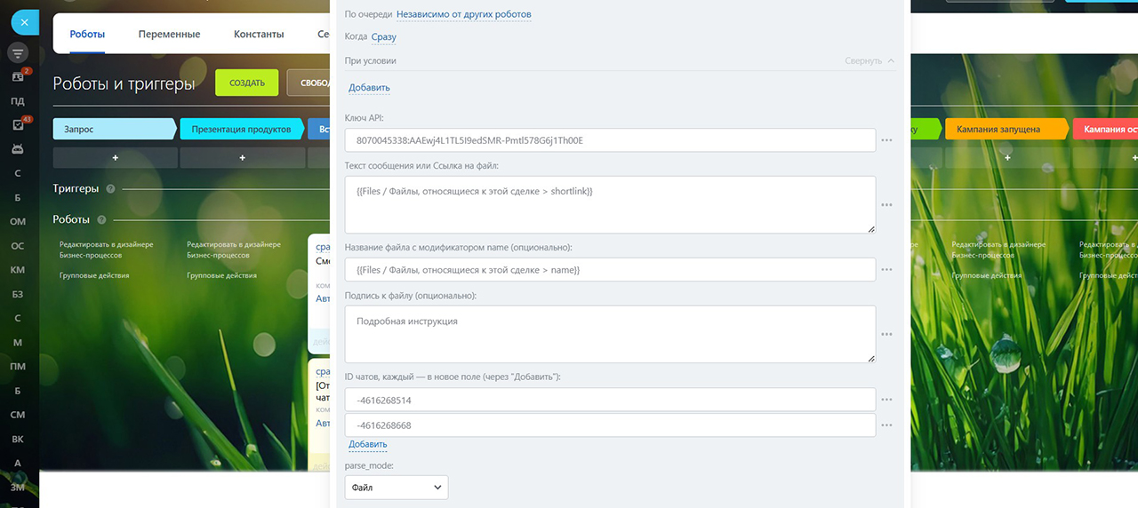1138x508 pixels.
Task: Open menu dots next to chat ID -4616268514
Action: pos(886,400)
